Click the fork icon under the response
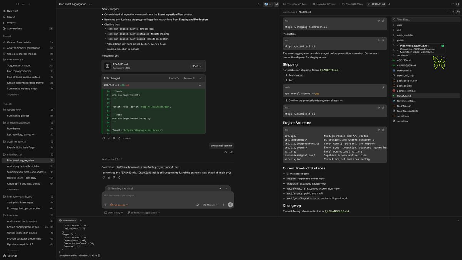This screenshot has width=462, height=260. pyautogui.click(x=119, y=138)
